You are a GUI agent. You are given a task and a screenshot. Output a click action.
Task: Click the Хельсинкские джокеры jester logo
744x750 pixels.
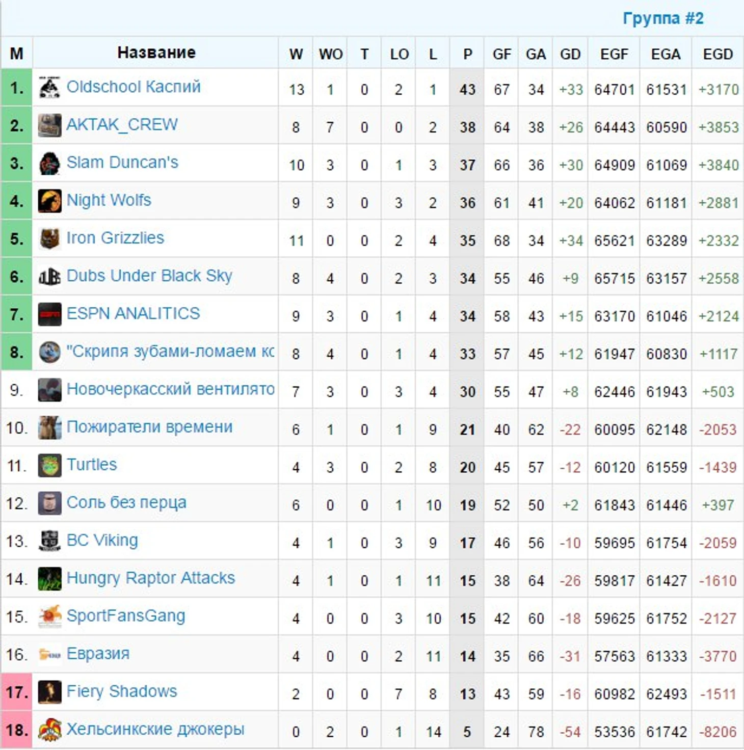point(49,730)
